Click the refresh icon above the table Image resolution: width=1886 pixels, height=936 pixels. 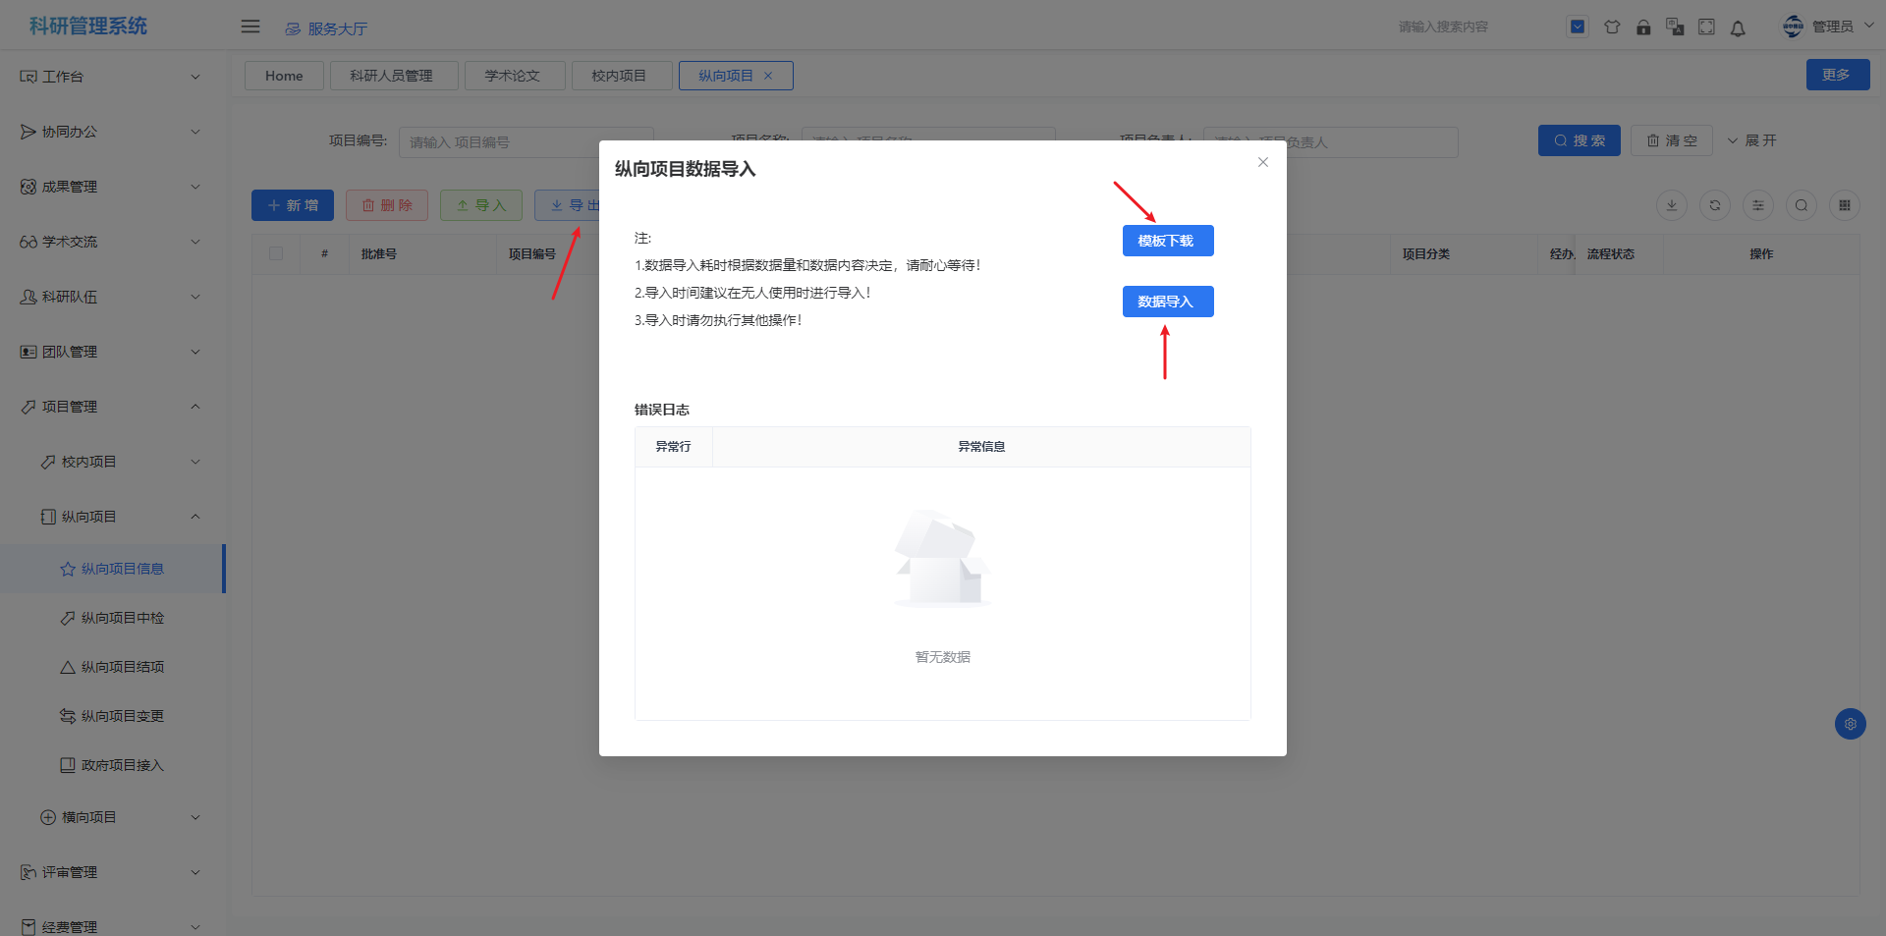pyautogui.click(x=1715, y=205)
